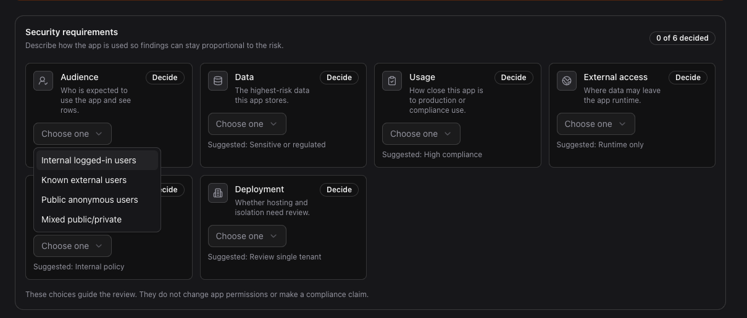Screen dimensions: 747x318
Task: Click 'Suggested: High compliance' text
Action: [432, 155]
